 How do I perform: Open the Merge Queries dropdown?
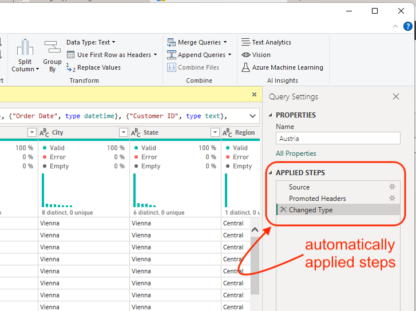[225, 42]
